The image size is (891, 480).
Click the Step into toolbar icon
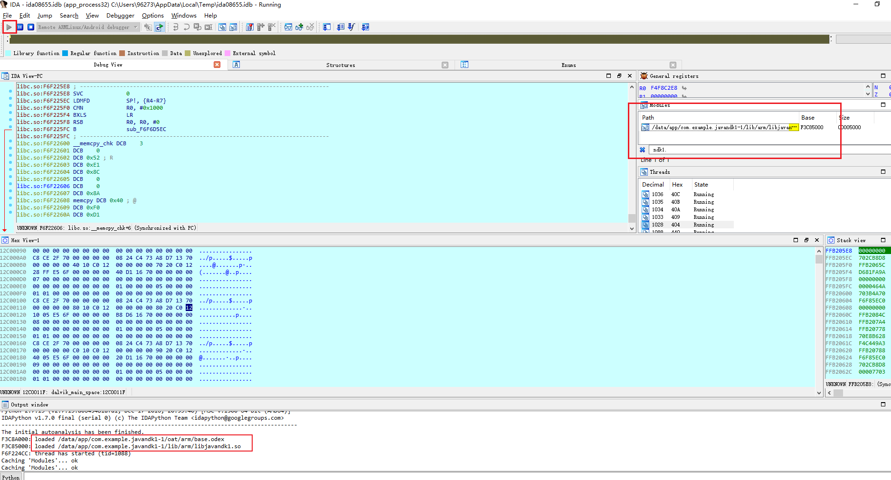tap(175, 27)
